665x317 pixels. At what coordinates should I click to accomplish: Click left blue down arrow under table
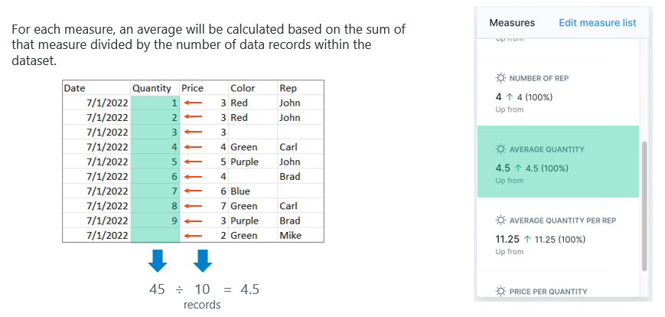pos(157,262)
